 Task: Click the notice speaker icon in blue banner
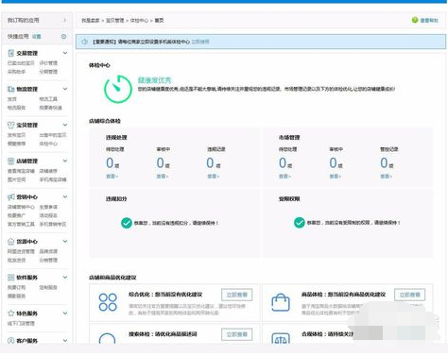tap(85, 42)
